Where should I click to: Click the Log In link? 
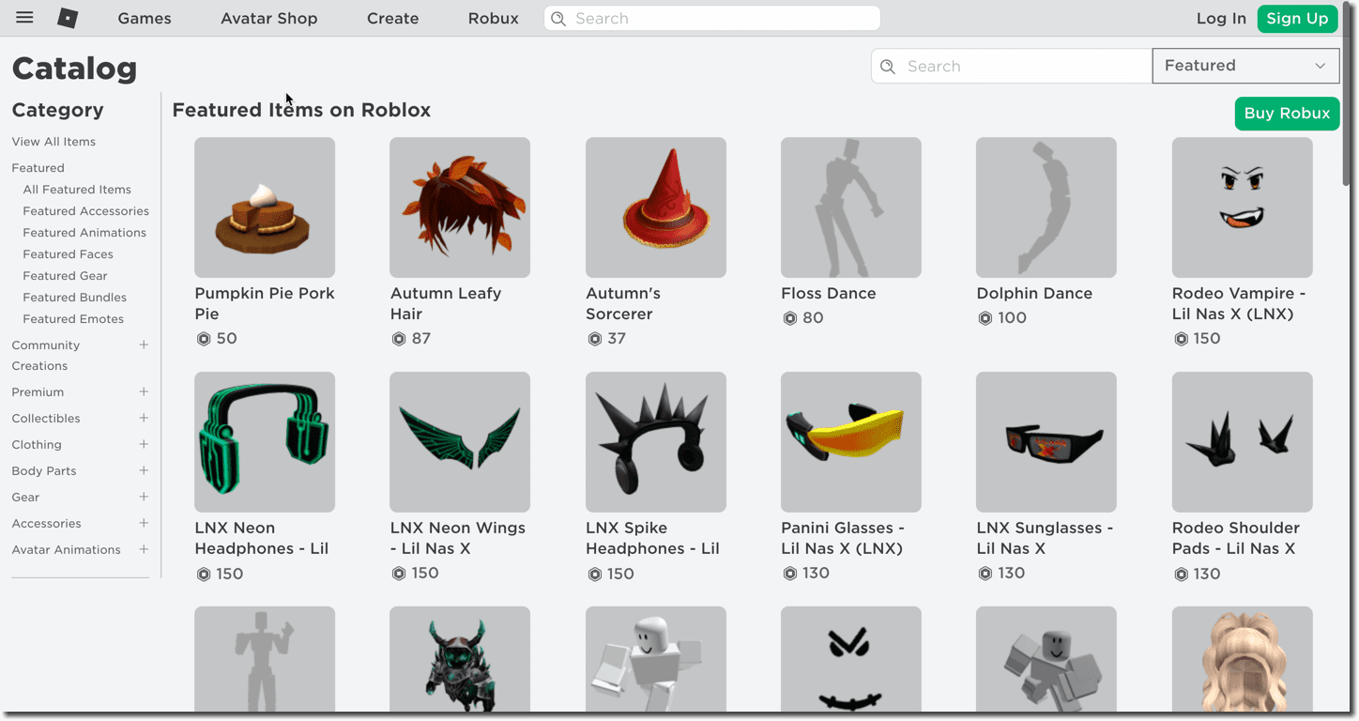1221,19
